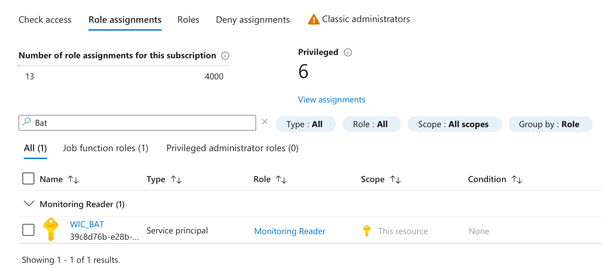Open the Monitoring Reader role link
The height and width of the screenshot is (269, 602).
[290, 231]
